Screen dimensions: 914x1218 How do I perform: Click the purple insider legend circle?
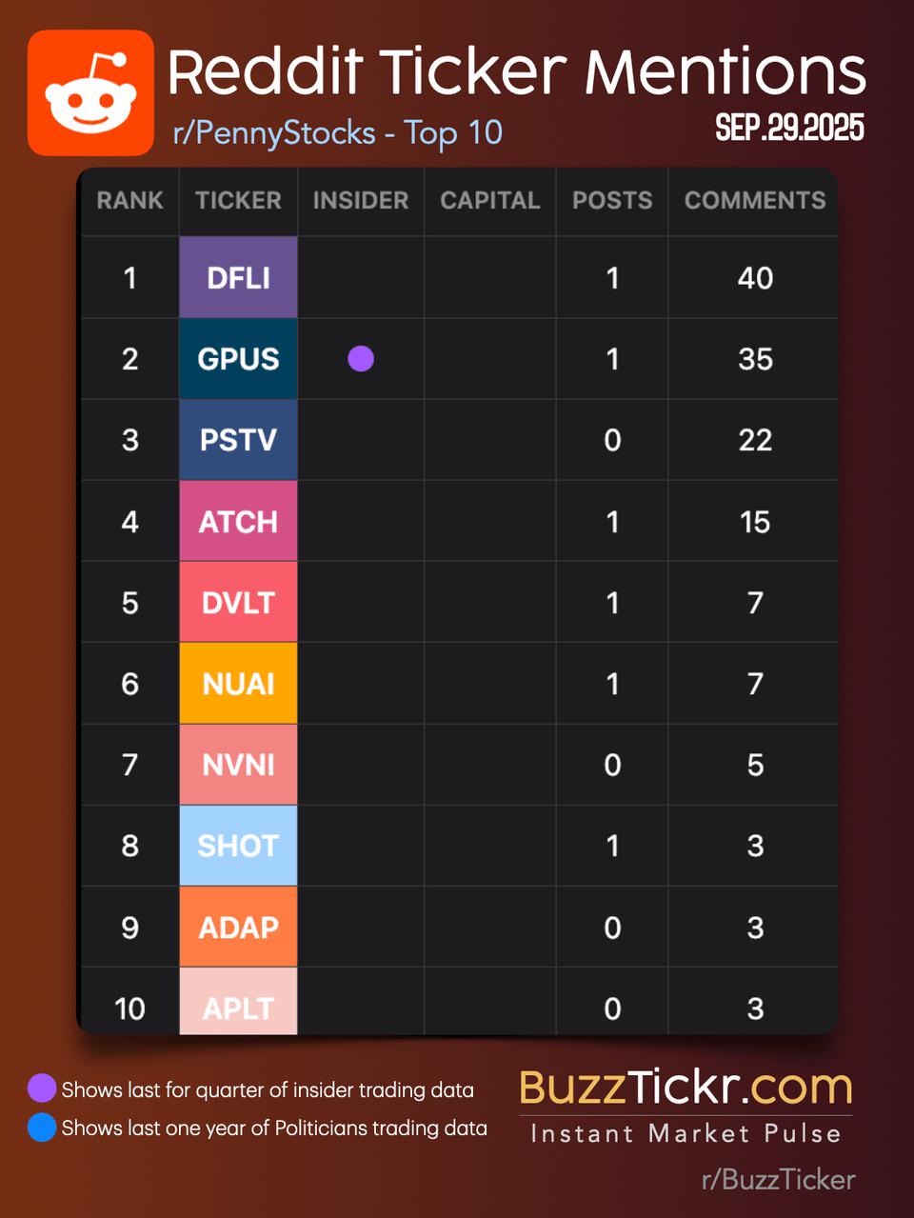point(42,1088)
